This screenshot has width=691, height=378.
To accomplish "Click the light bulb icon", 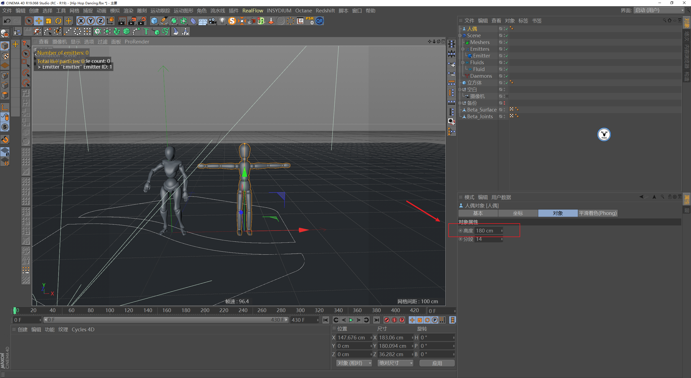I will [x=222, y=21].
